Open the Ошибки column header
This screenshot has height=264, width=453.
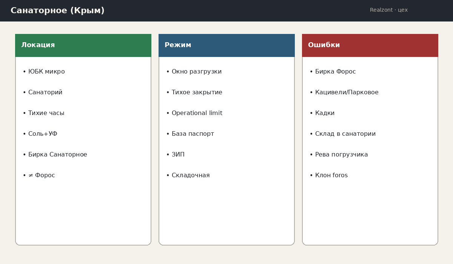(x=370, y=45)
